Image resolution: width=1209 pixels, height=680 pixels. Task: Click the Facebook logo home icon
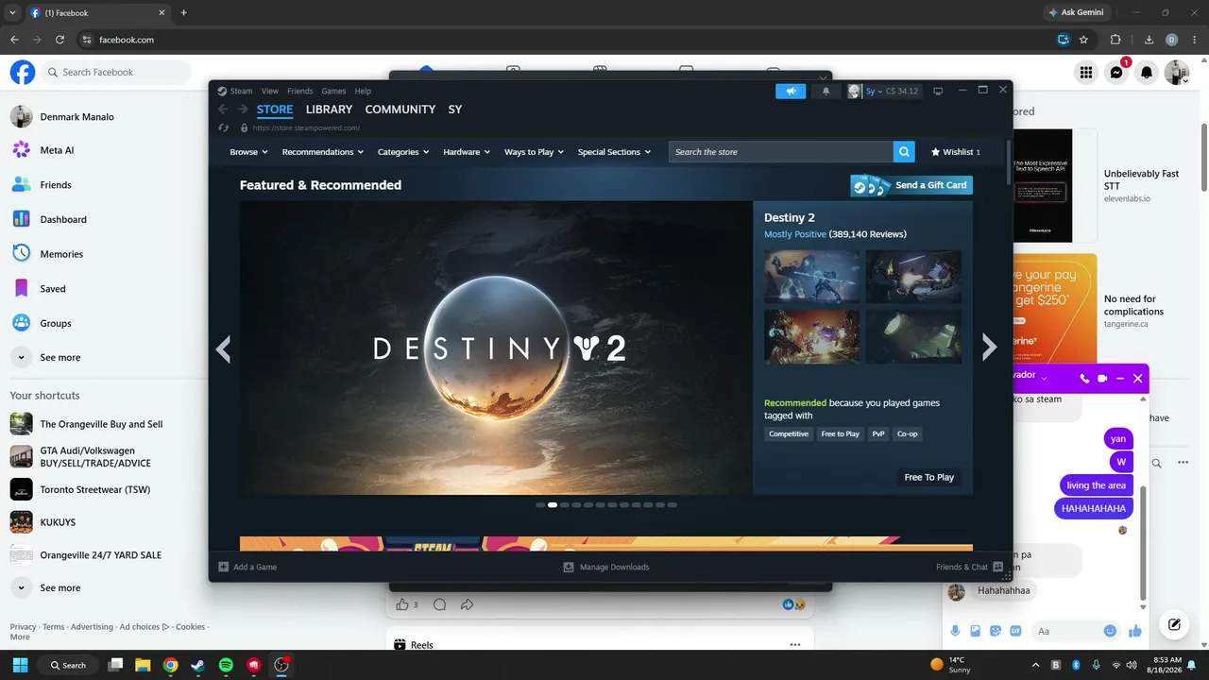pyautogui.click(x=23, y=72)
